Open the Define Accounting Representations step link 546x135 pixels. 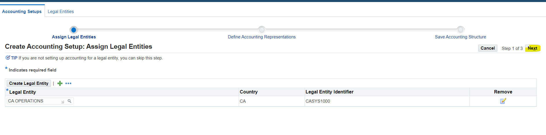pyautogui.click(x=262, y=37)
